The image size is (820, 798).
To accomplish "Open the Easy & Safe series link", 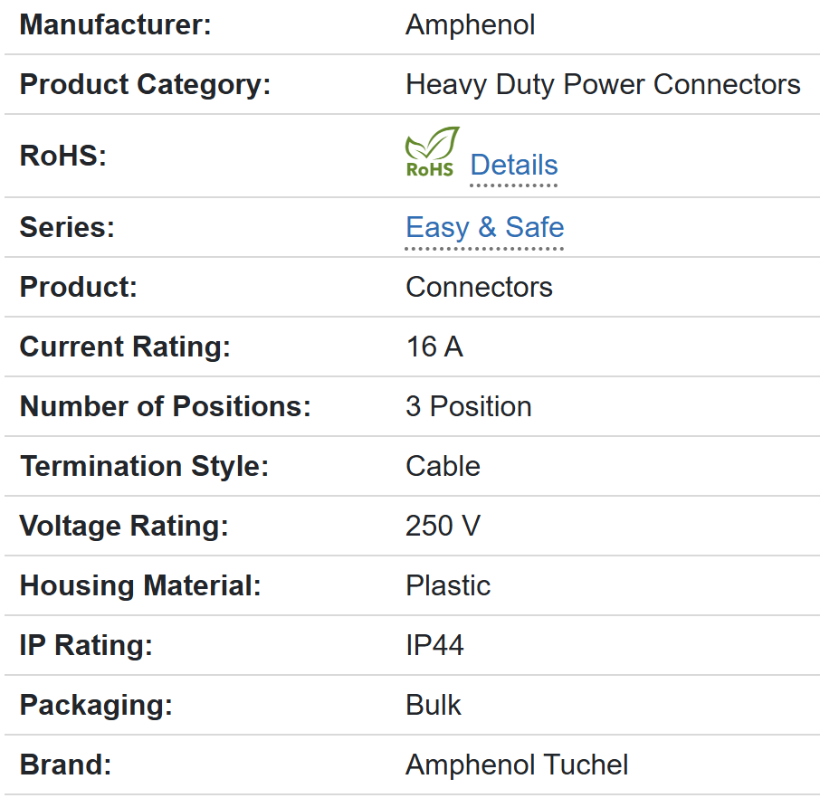I will [x=485, y=227].
